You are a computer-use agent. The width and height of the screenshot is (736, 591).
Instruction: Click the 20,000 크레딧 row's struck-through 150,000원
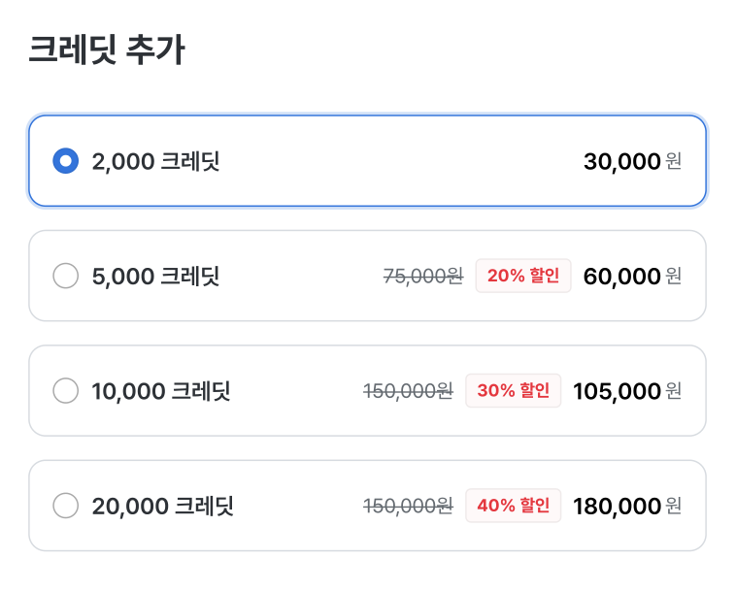click(x=409, y=507)
